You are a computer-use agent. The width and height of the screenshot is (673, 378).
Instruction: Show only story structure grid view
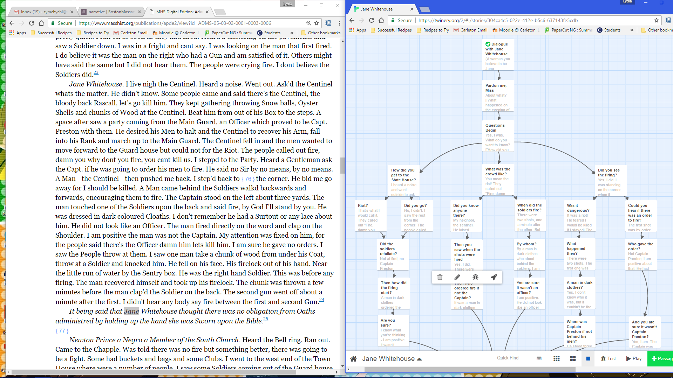tap(556, 359)
